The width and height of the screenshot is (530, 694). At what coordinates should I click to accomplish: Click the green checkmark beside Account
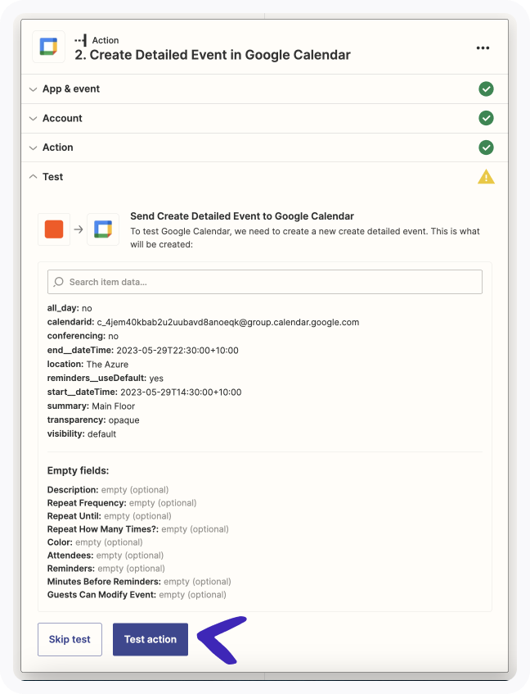pyautogui.click(x=486, y=118)
